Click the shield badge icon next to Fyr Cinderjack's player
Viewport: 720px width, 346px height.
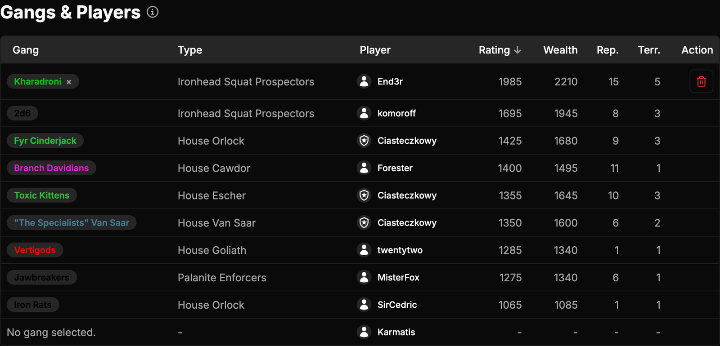pyautogui.click(x=364, y=141)
